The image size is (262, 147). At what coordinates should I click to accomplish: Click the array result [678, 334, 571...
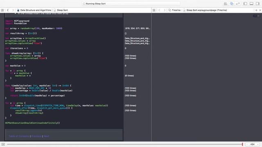coord(138,29)
